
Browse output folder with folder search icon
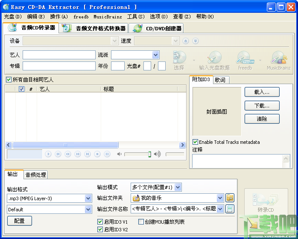click(x=230, y=198)
